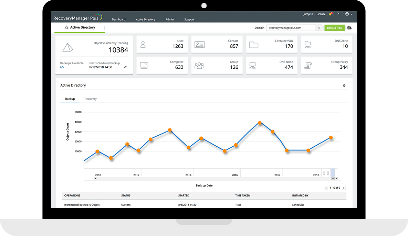Click the STARTED column header

point(184,195)
